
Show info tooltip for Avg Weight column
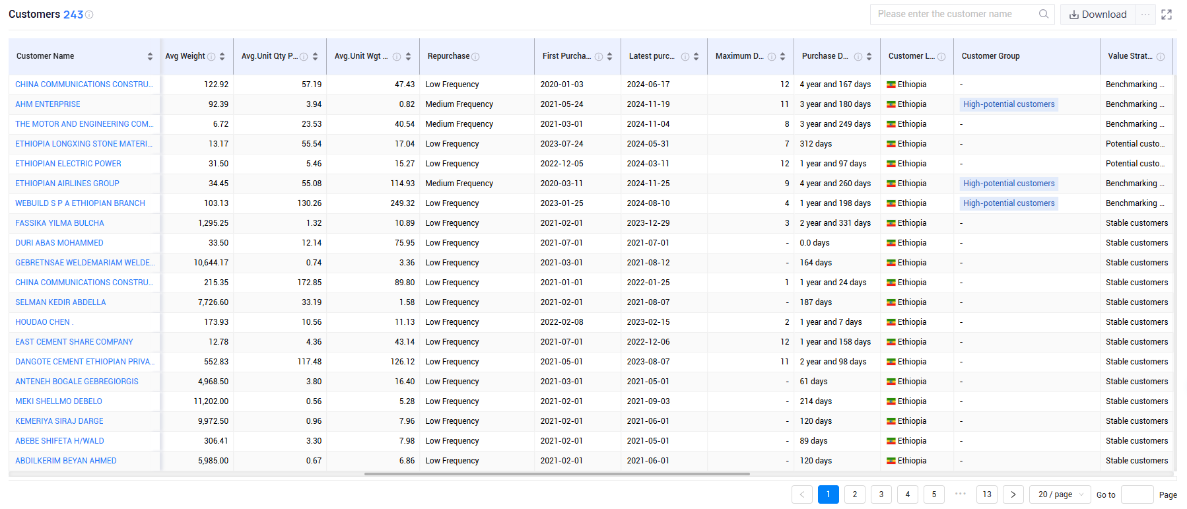point(211,57)
